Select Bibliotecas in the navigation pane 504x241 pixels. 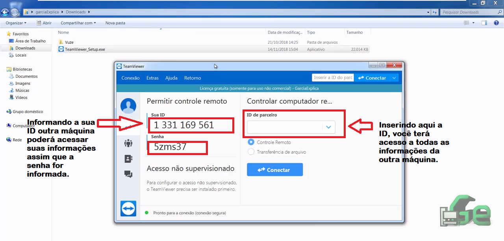click(22, 69)
